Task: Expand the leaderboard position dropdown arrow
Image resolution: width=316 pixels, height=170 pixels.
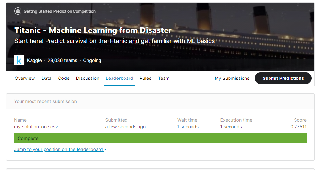Action: click(105, 150)
